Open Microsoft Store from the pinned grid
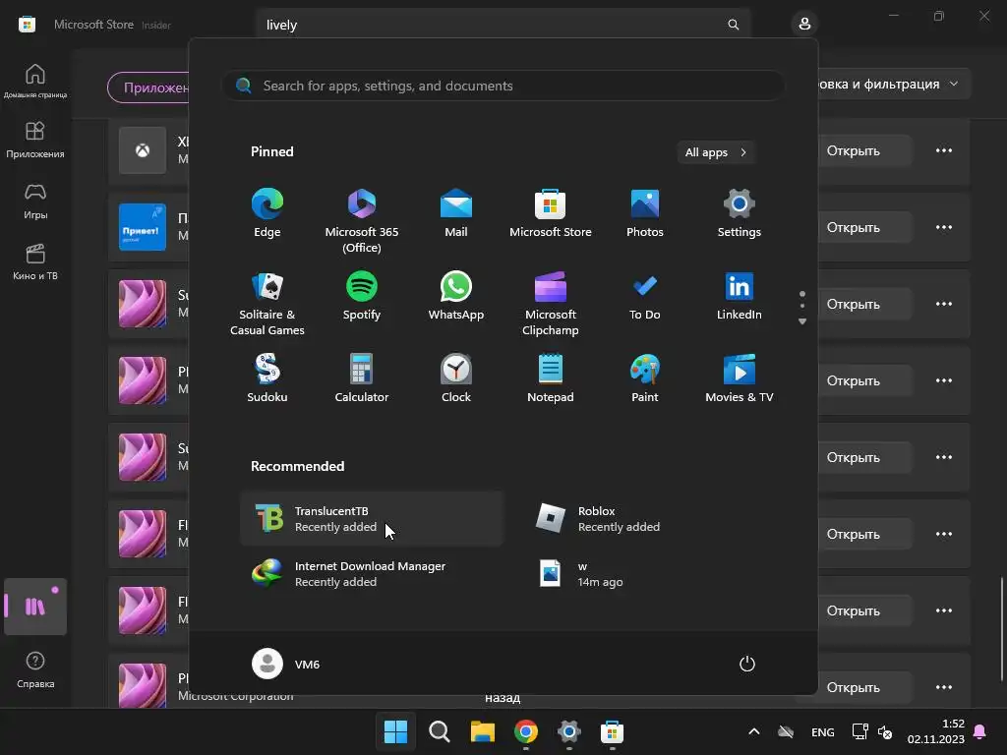This screenshot has height=755, width=1007. 551,213
